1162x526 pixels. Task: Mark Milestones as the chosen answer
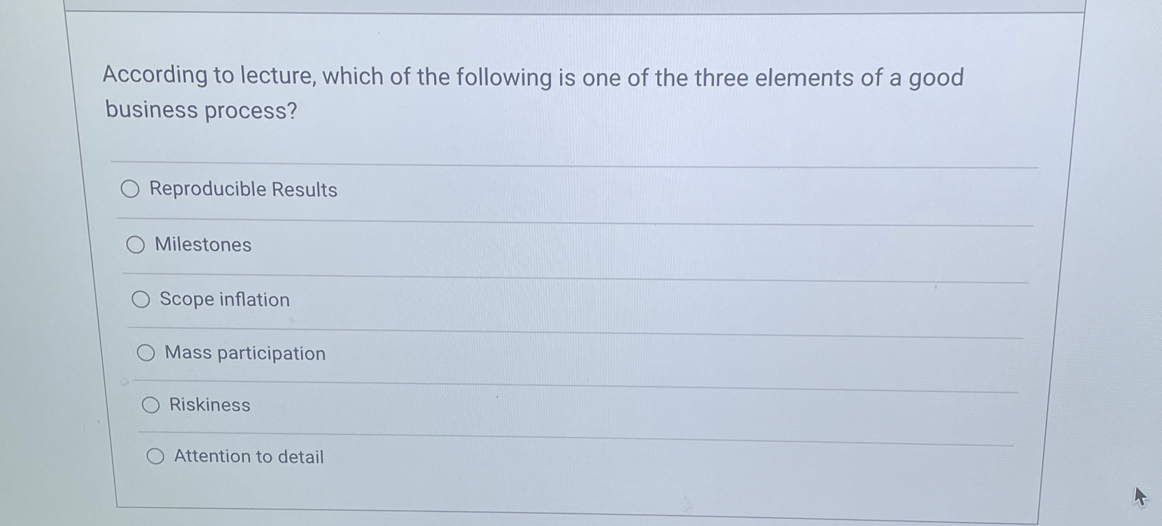pos(137,245)
